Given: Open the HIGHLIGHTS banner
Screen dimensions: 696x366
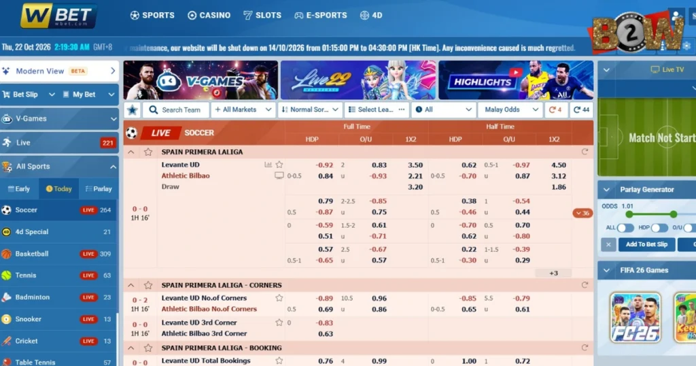Looking at the screenshot, I should point(516,80).
